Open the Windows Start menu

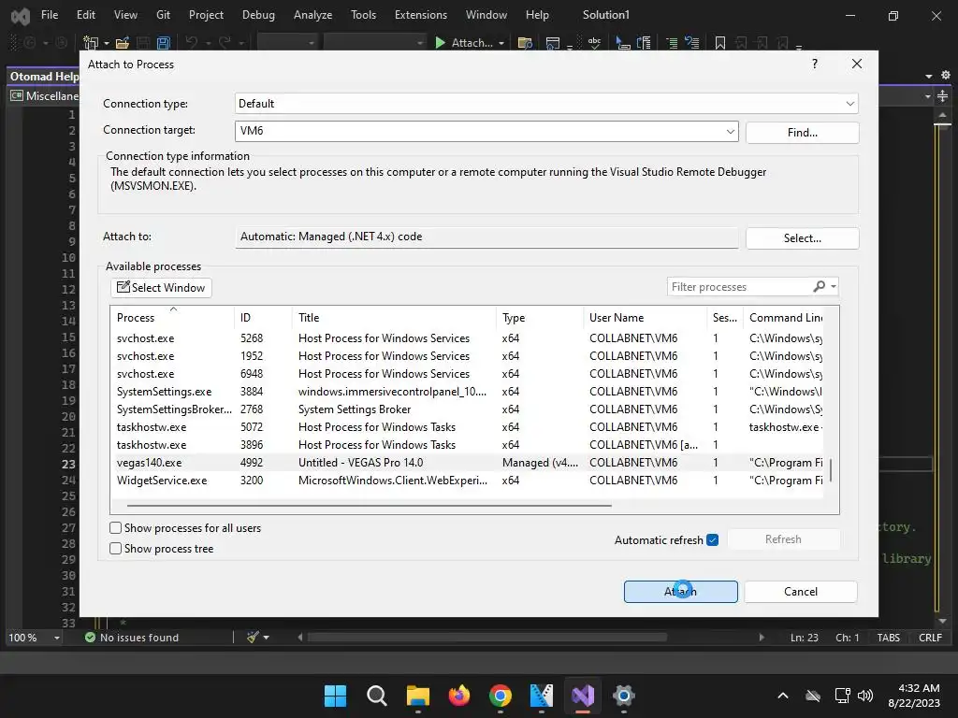pyautogui.click(x=335, y=696)
